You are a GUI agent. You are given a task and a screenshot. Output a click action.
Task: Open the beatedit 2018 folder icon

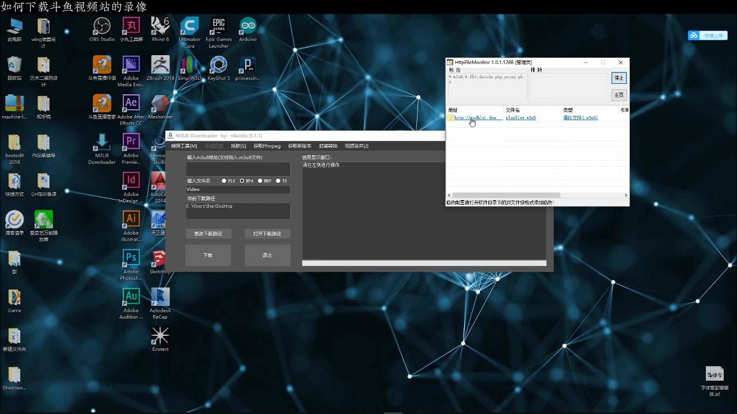click(x=14, y=149)
